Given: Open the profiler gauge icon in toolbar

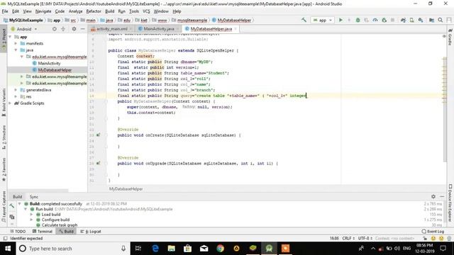Looking at the screenshot, I should pos(375,20).
